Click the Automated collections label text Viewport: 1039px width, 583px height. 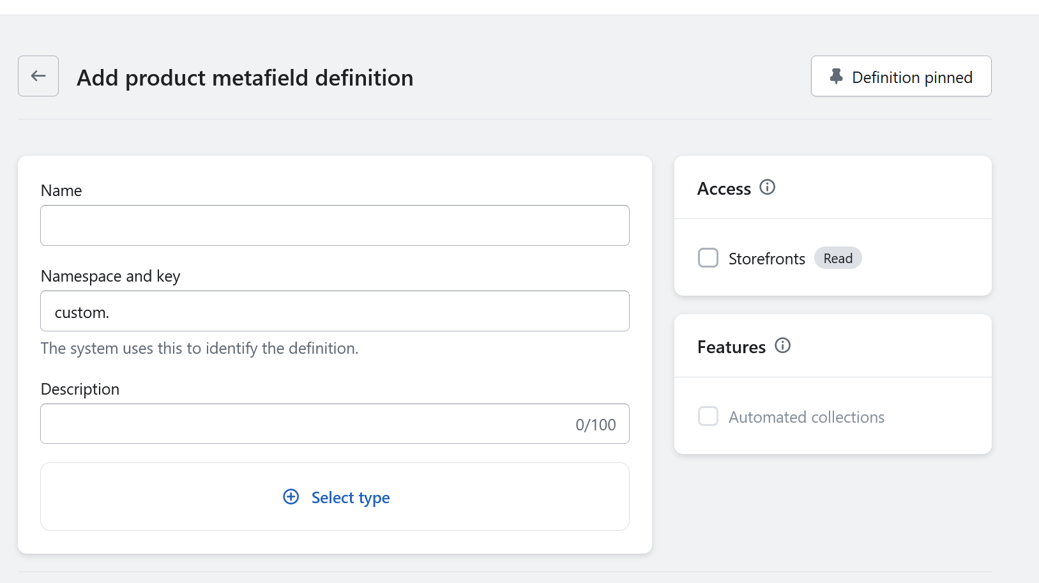(806, 417)
